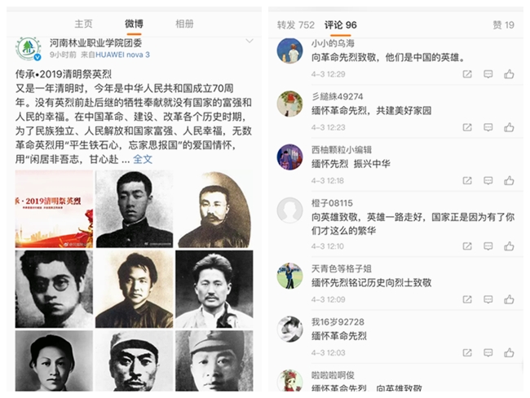Open the 转发 752 reposts tab
The image size is (530, 398).
coord(296,25)
